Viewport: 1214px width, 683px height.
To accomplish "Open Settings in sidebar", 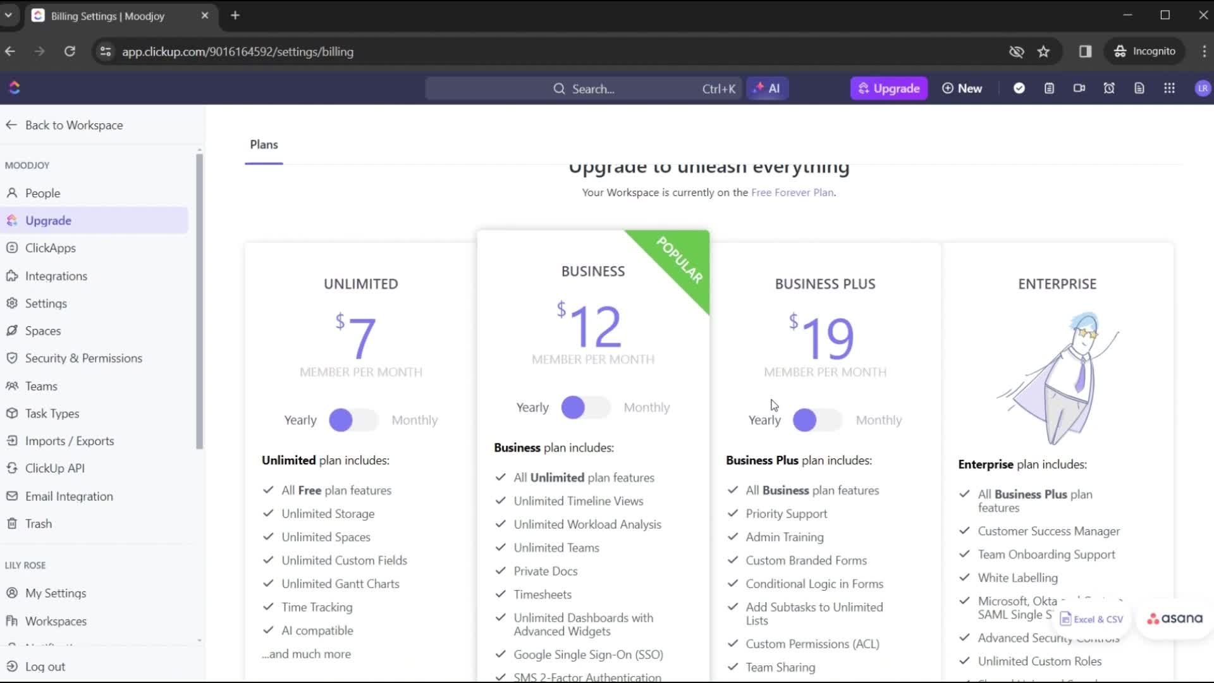I will pyautogui.click(x=95, y=304).
